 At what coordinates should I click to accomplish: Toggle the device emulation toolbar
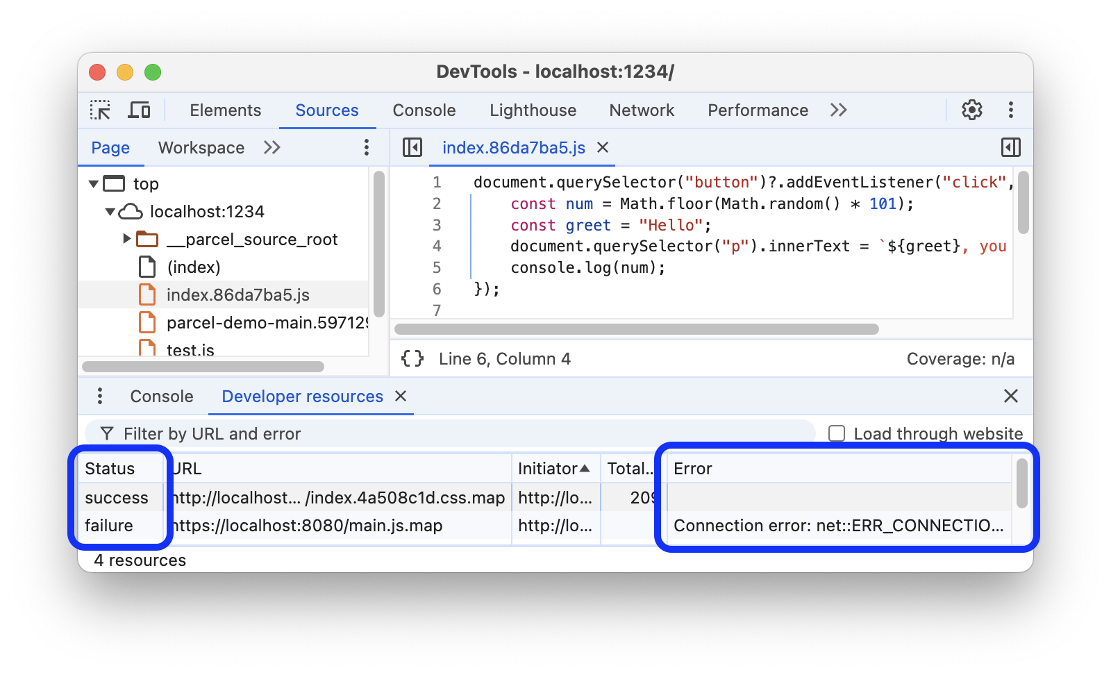coord(139,110)
